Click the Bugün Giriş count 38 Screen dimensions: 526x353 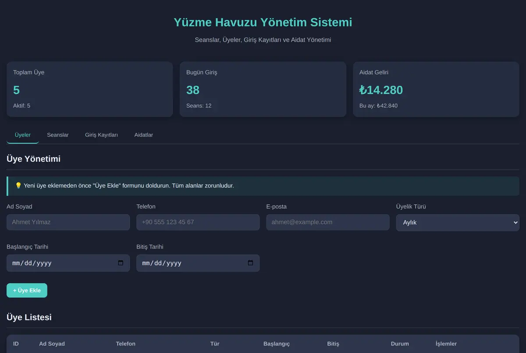tap(193, 90)
